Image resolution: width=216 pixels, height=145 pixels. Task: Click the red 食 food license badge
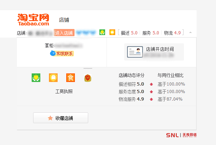pyautogui.click(x=71, y=78)
